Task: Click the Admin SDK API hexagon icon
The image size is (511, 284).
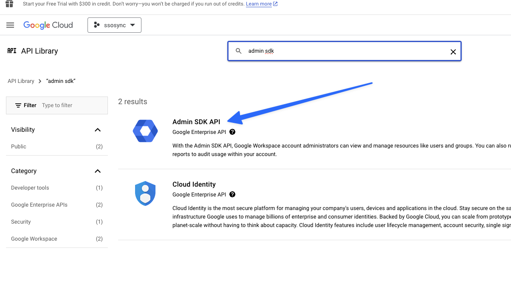Action: (x=145, y=131)
